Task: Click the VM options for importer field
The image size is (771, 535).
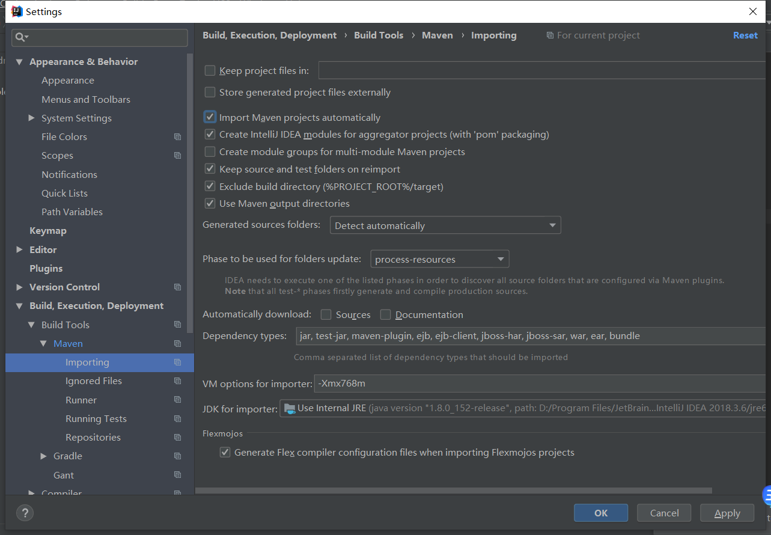Action: (540, 384)
